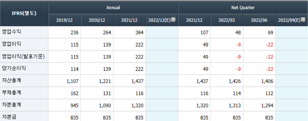
Task: Click the 당기순이익 row label
Action: click(14, 68)
